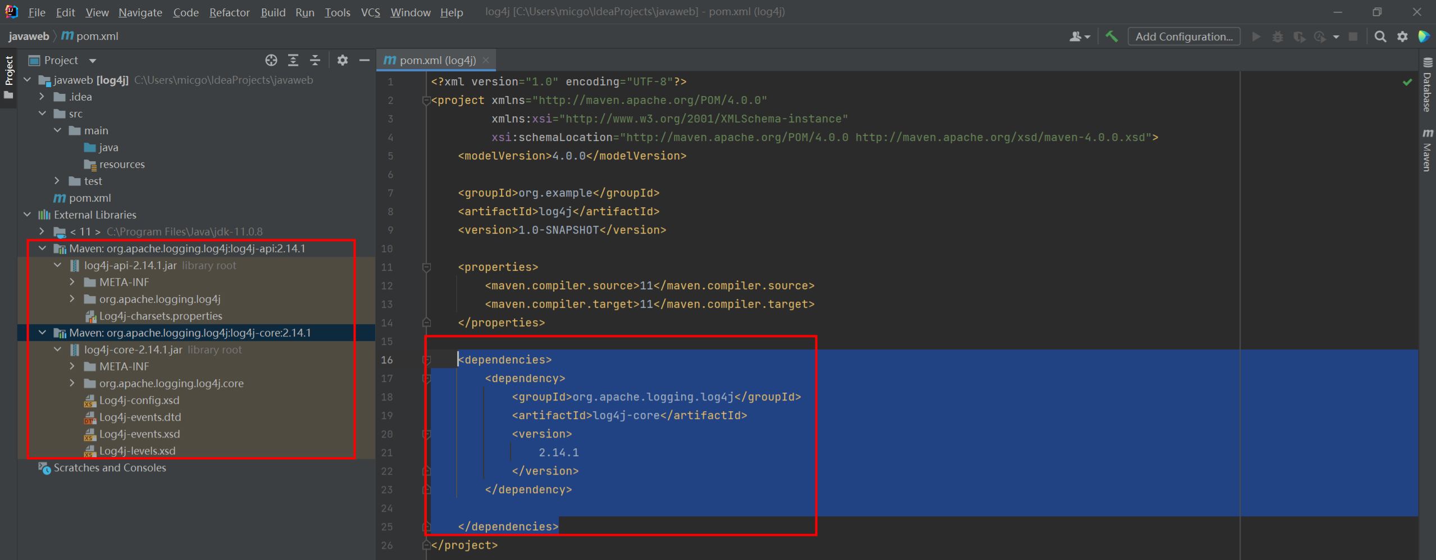This screenshot has height=560, width=1436.
Task: Select Log4j-events.dtd file
Action: [x=133, y=417]
